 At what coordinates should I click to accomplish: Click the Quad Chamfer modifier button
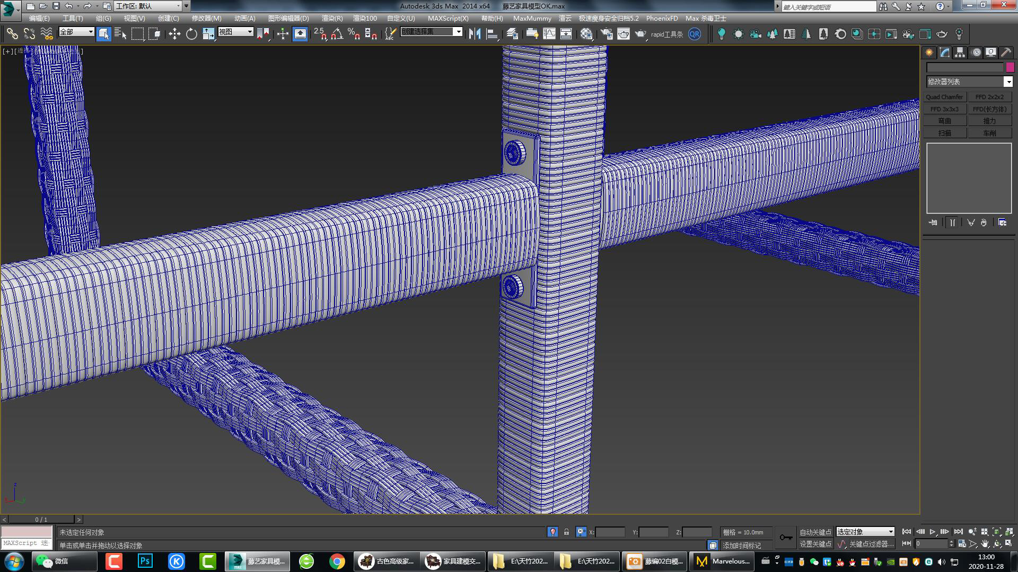coord(944,97)
